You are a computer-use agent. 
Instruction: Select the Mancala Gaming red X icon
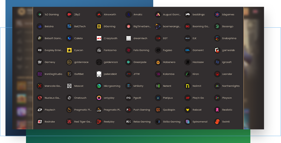tap(40, 86)
